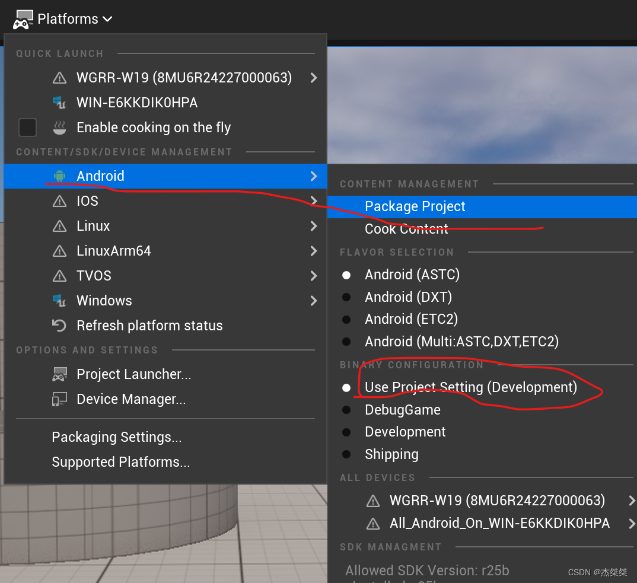Choose Package Project in Content Management
This screenshot has height=583, width=637.
pyautogui.click(x=482, y=207)
